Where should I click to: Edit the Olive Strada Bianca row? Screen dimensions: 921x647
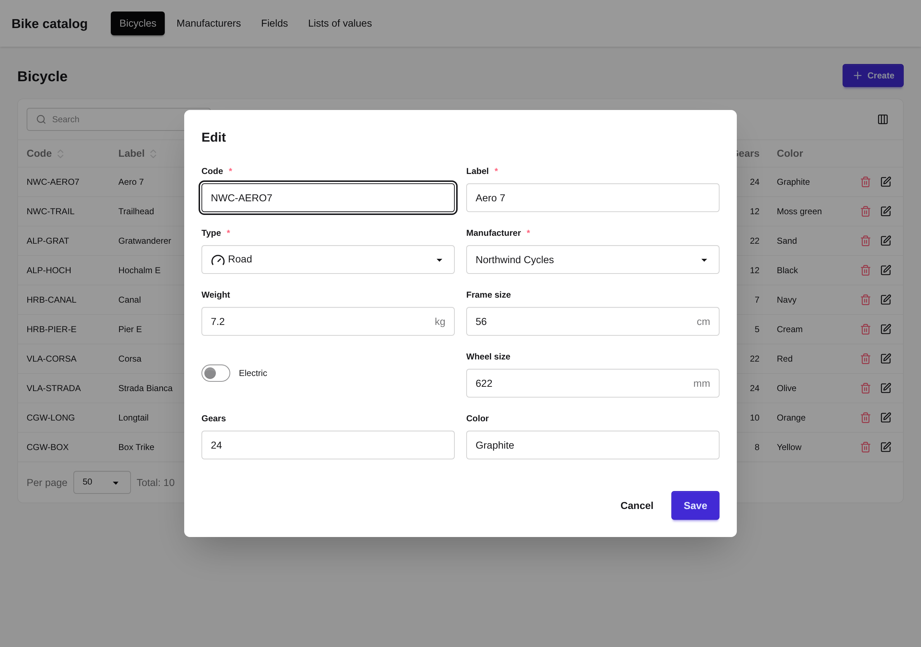coord(886,388)
